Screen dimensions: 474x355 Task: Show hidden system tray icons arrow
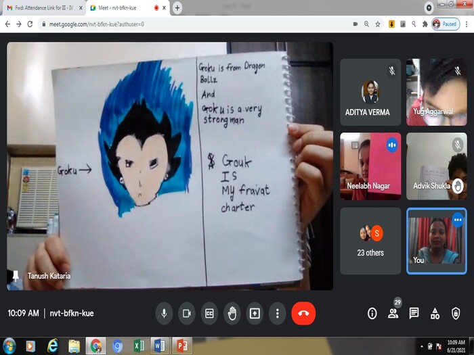[x=422, y=346]
